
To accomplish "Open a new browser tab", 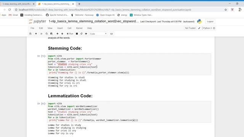I will click(x=79, y=4).
